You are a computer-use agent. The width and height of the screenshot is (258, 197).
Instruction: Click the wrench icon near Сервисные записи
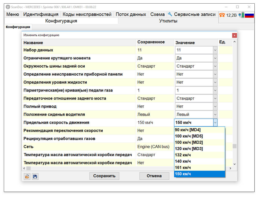tap(170, 14)
